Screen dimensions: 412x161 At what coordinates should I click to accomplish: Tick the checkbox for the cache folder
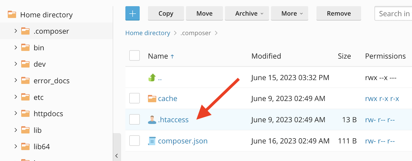[134, 98]
